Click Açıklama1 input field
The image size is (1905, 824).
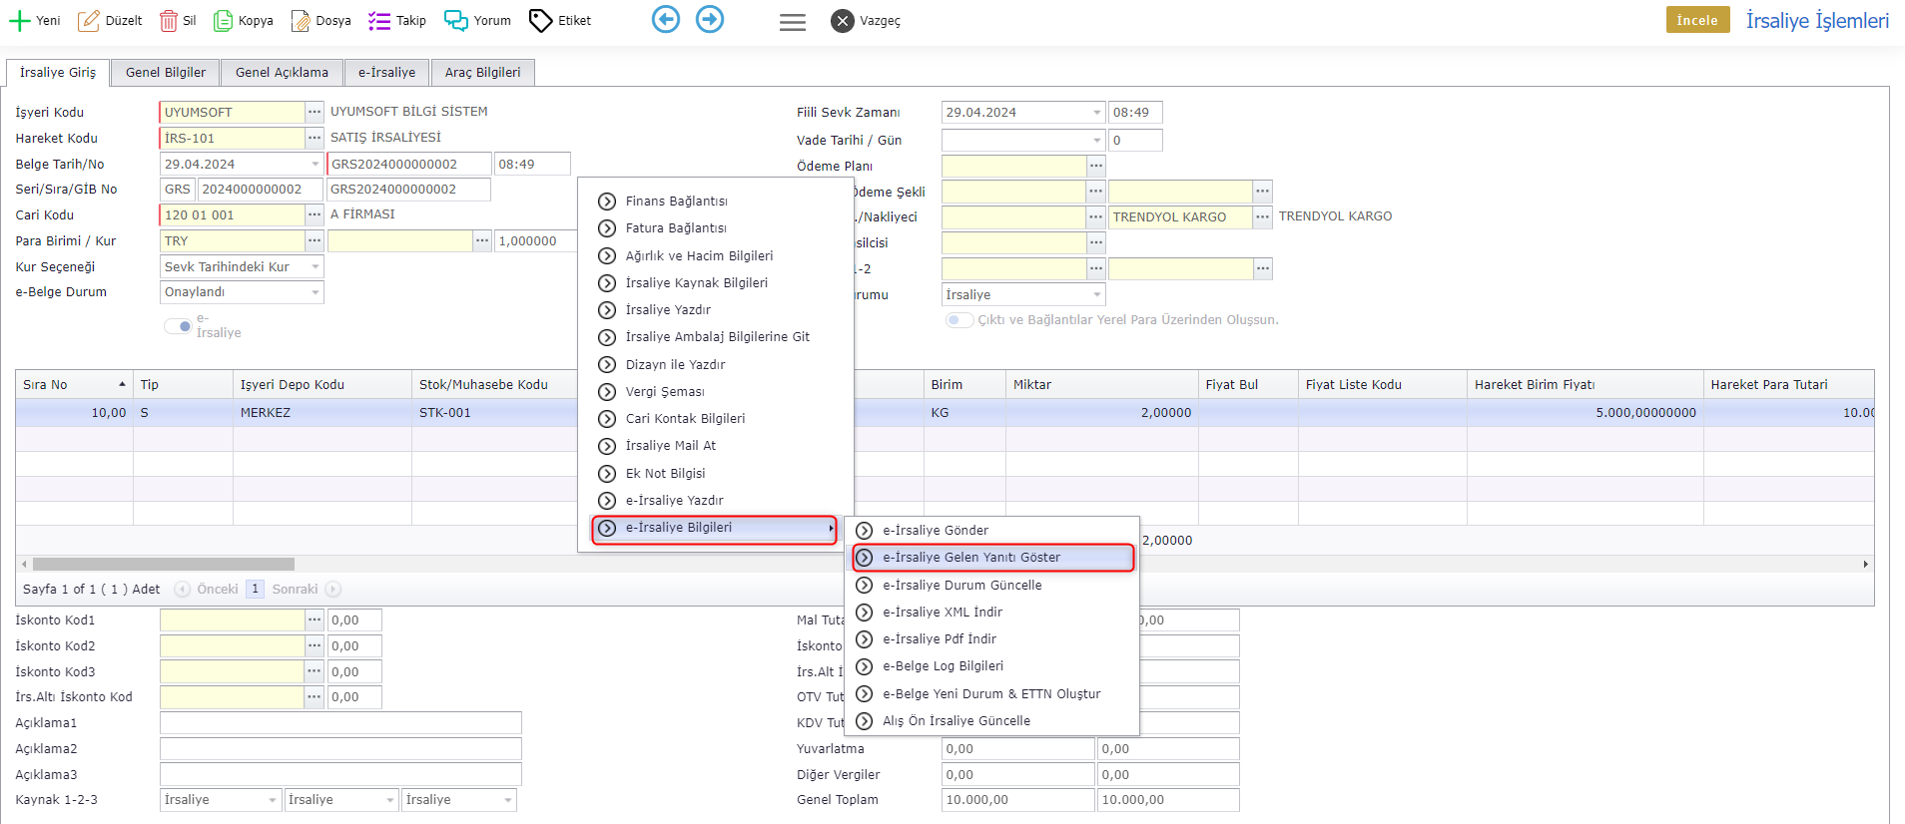340,722
